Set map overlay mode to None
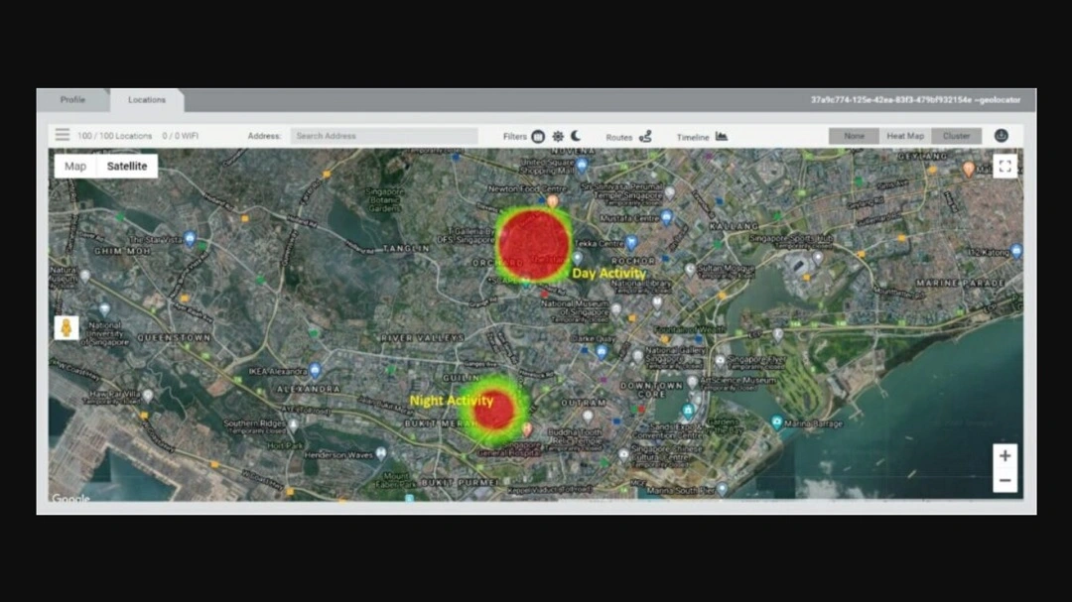This screenshot has width=1072, height=602. click(854, 136)
